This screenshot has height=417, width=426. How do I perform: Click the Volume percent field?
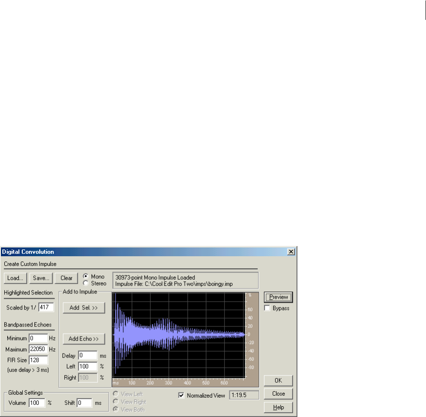37,403
